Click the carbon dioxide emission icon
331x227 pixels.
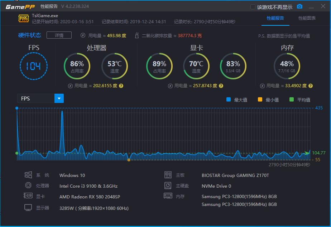136,35
